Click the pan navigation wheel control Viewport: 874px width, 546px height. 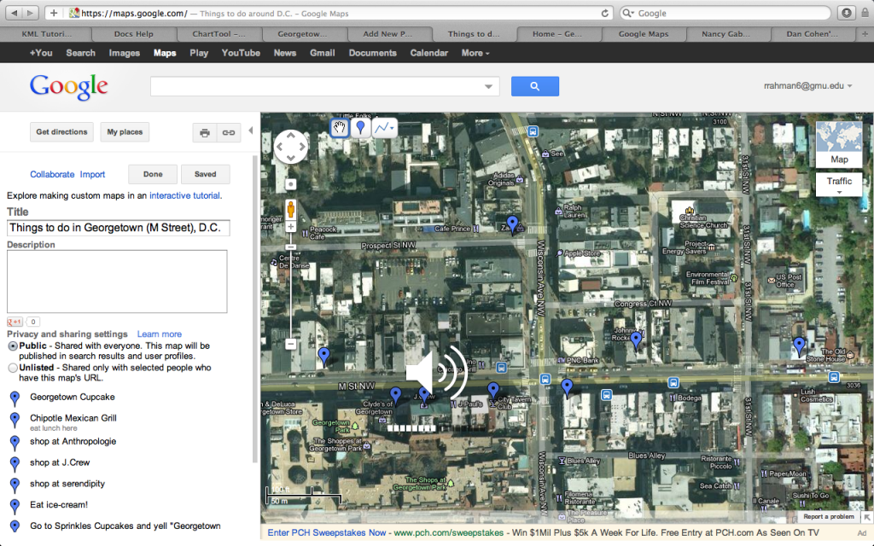[x=291, y=147]
